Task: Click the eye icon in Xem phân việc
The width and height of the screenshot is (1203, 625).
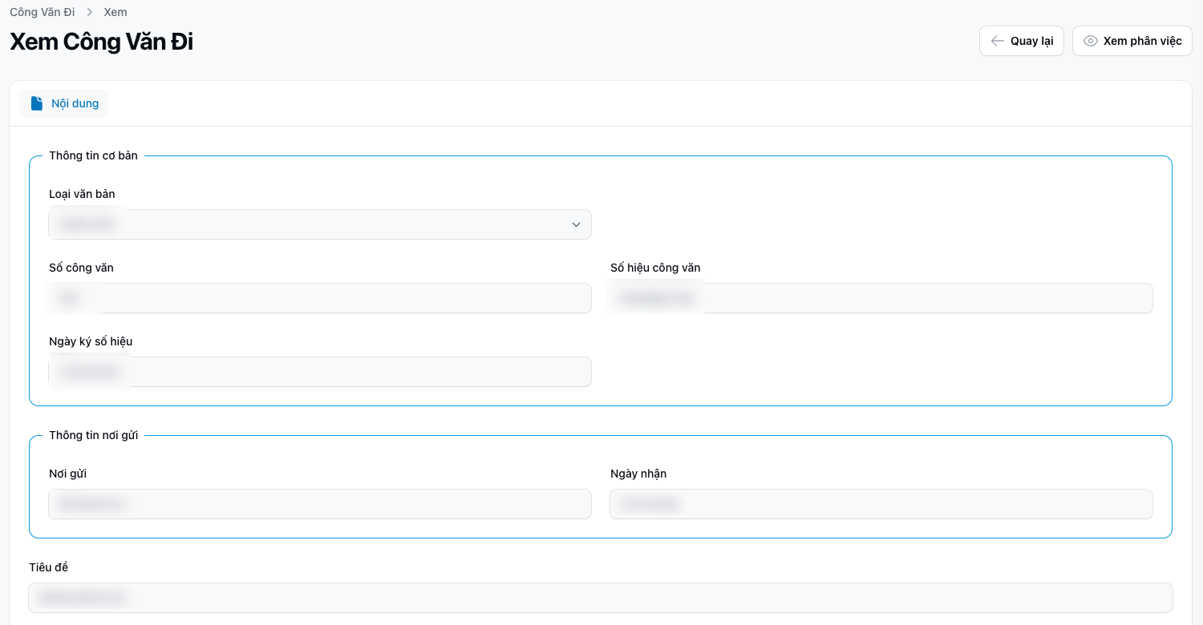Action: click(x=1090, y=41)
